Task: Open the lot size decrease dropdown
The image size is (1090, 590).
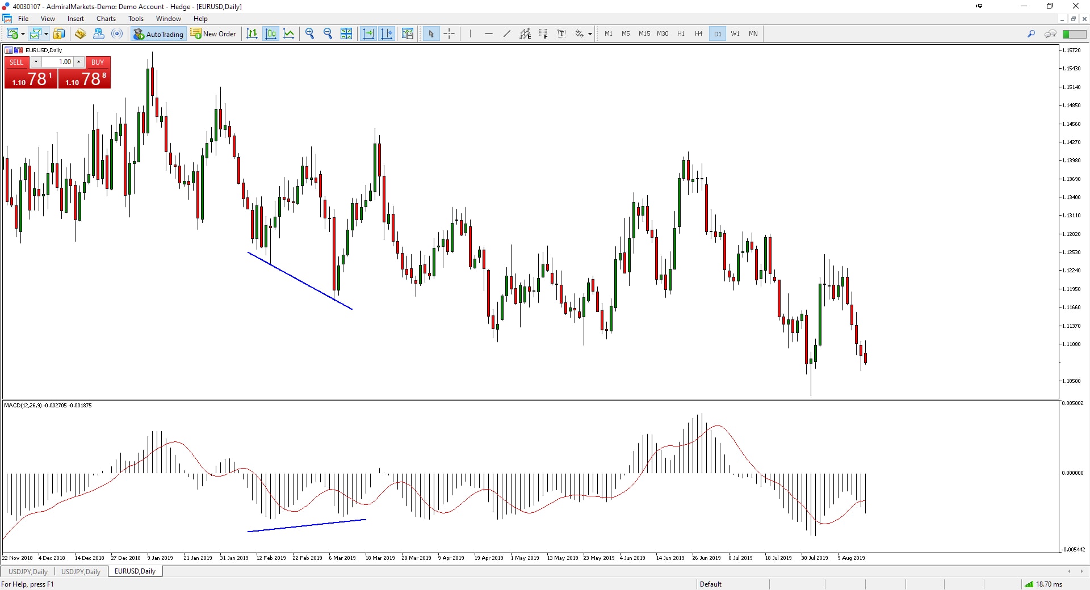Action: point(36,62)
